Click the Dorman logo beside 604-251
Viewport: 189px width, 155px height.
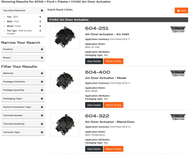tap(177, 30)
